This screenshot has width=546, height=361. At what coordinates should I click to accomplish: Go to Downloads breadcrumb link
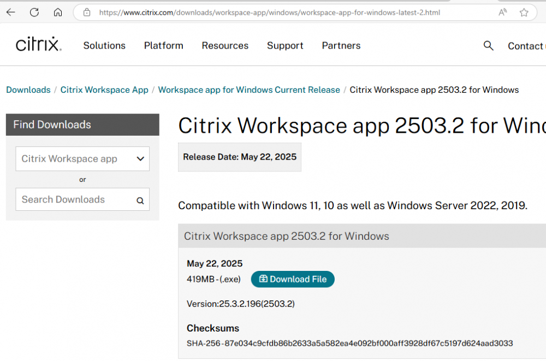[28, 90]
